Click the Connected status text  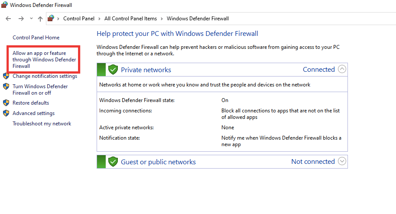click(x=319, y=70)
